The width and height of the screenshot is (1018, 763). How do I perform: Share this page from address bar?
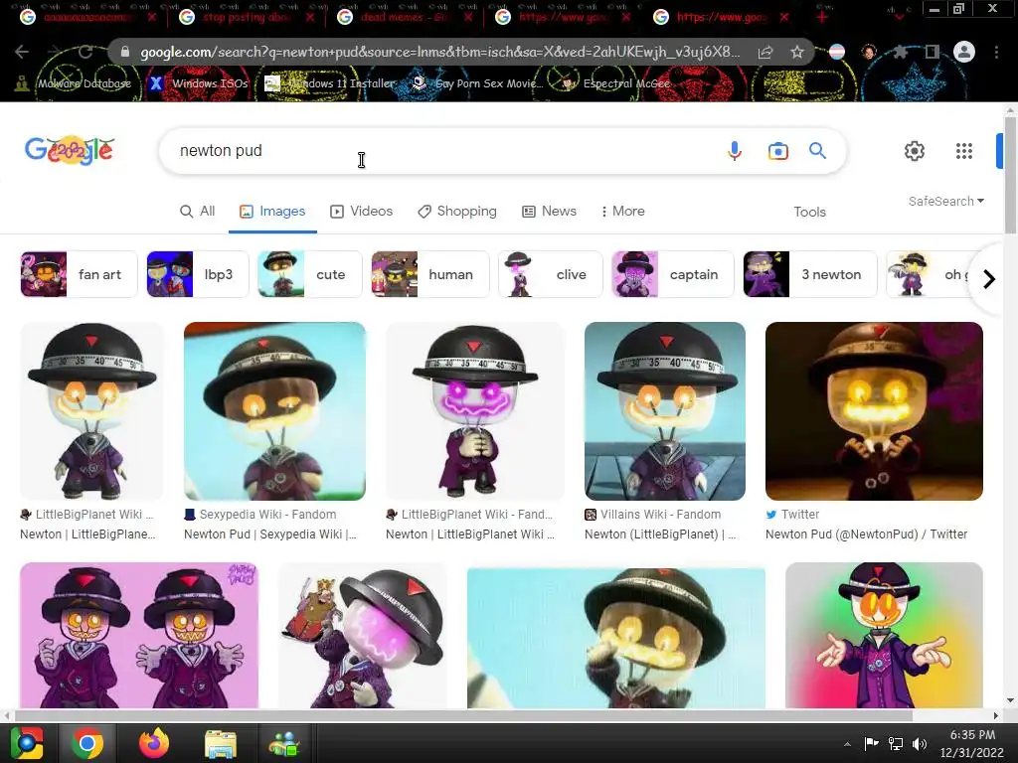(765, 52)
